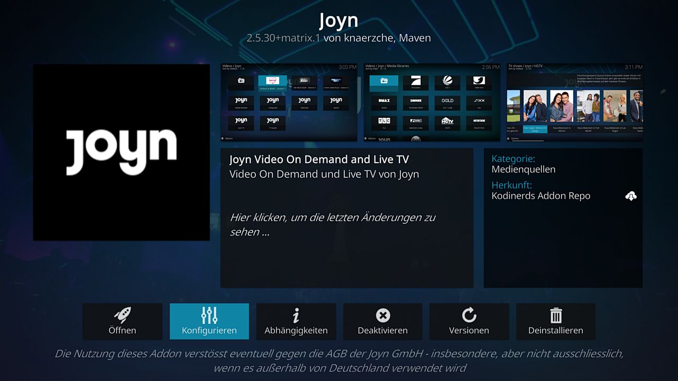Click the AGB disclaimer text at the bottom
678x381 pixels.
(x=339, y=360)
